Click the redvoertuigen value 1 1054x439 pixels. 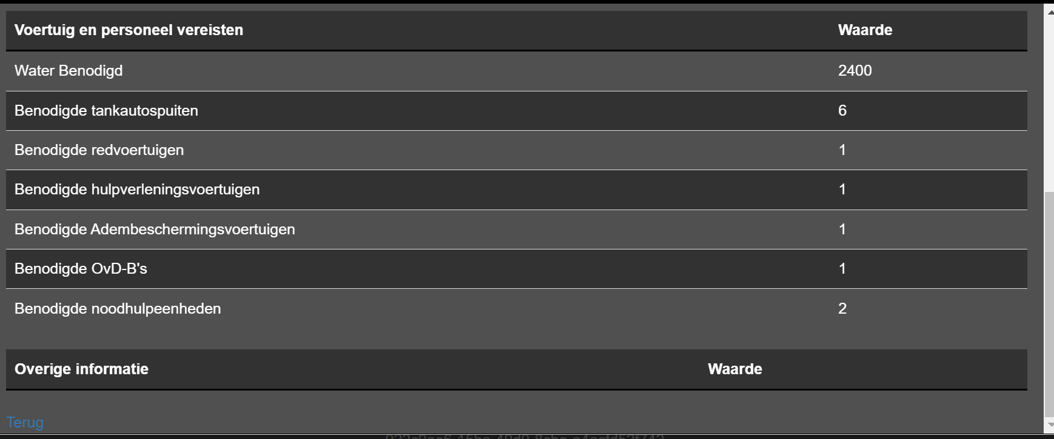click(x=842, y=150)
